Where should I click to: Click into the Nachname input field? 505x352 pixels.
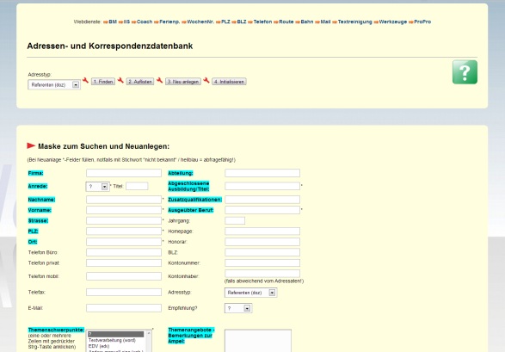coord(124,200)
